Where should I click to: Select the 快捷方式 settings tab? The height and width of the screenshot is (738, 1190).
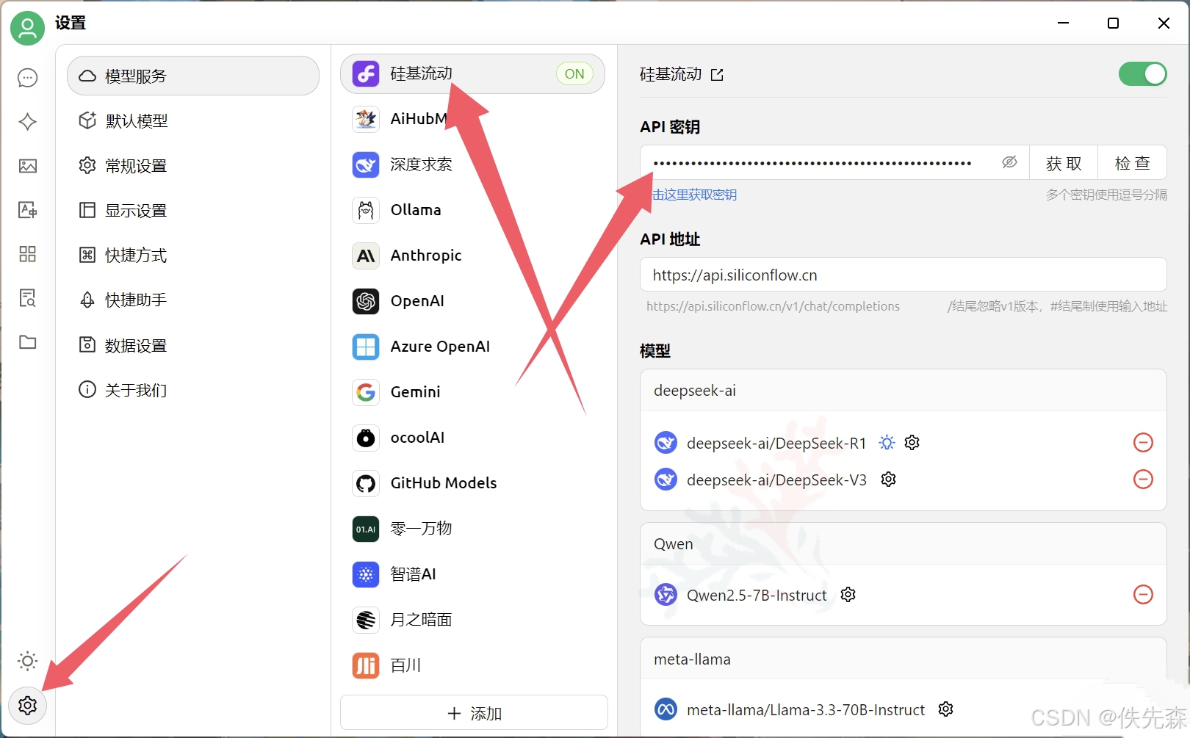click(x=193, y=256)
